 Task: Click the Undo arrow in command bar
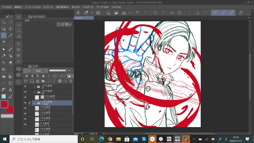tap(137, 13)
